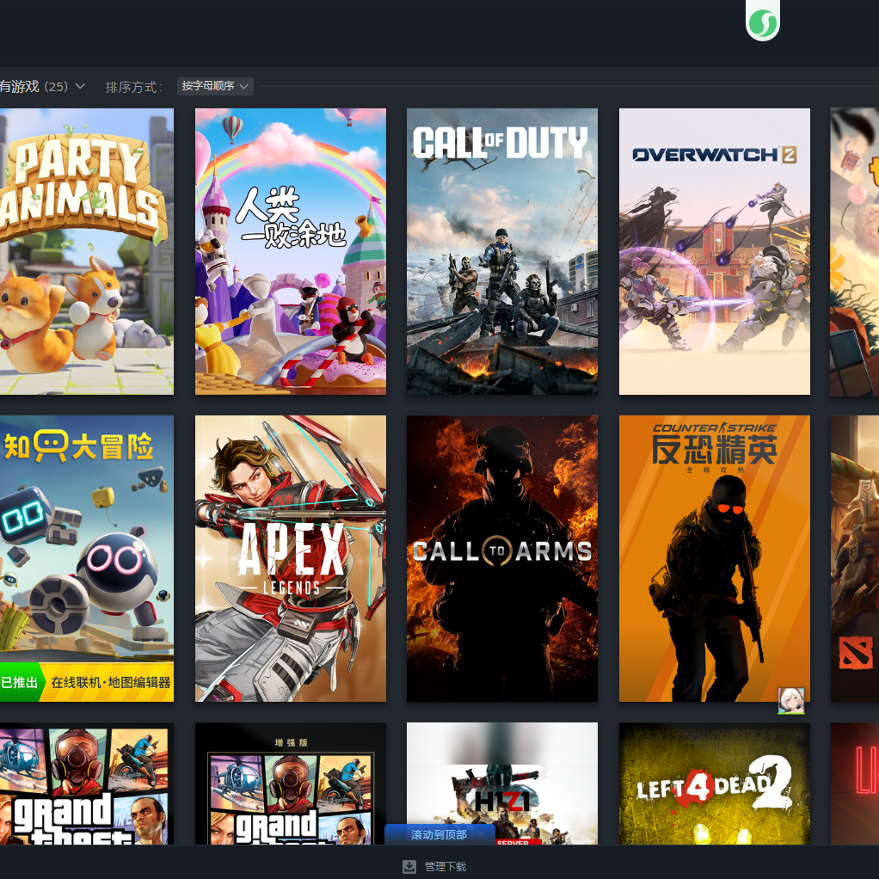Viewport: 879px width, 879px height.
Task: Open the Dota 2 cover at right edge
Action: pyautogui.click(x=855, y=558)
